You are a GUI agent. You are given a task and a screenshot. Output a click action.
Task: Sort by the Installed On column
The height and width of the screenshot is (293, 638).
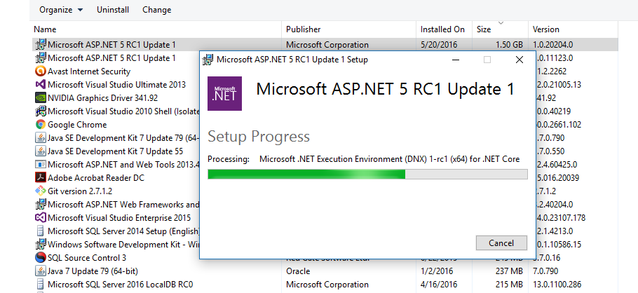point(442,29)
